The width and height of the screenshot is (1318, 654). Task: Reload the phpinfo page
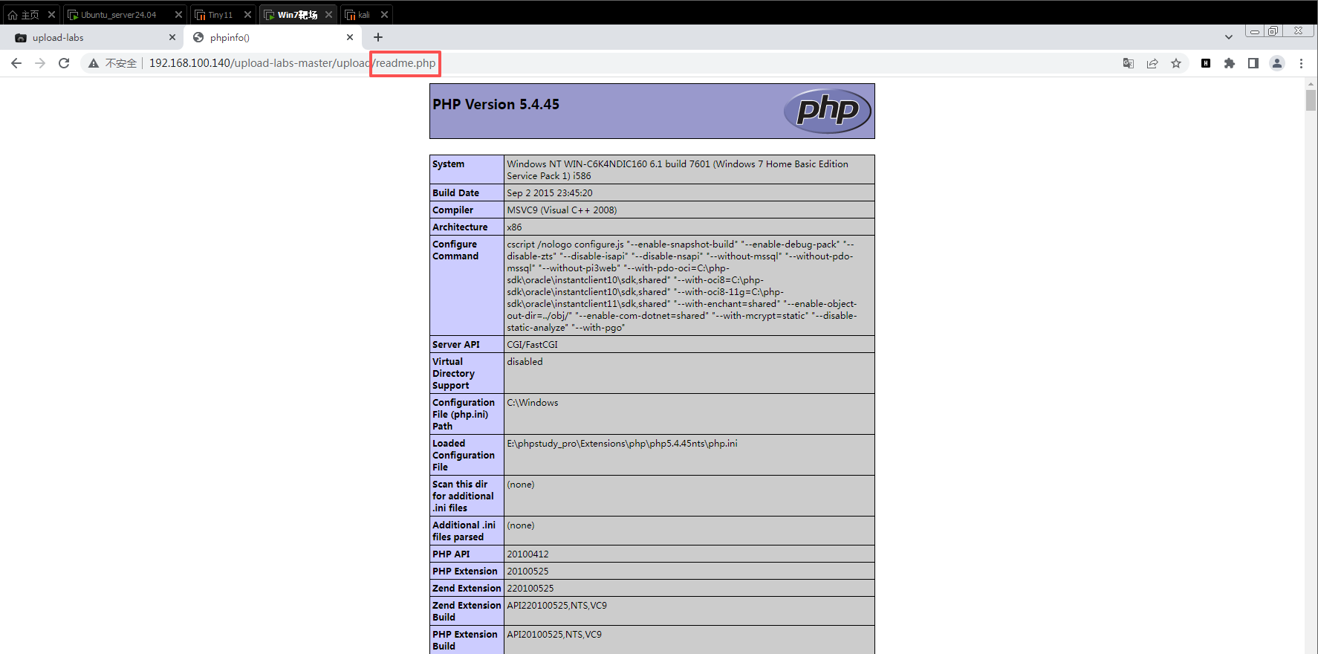click(x=64, y=63)
